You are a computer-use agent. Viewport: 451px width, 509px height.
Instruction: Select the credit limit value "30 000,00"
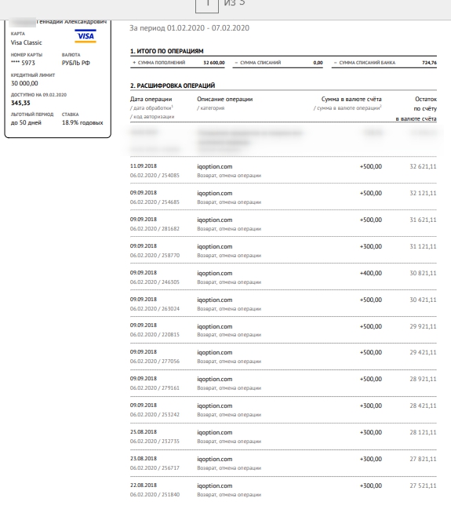[24, 83]
